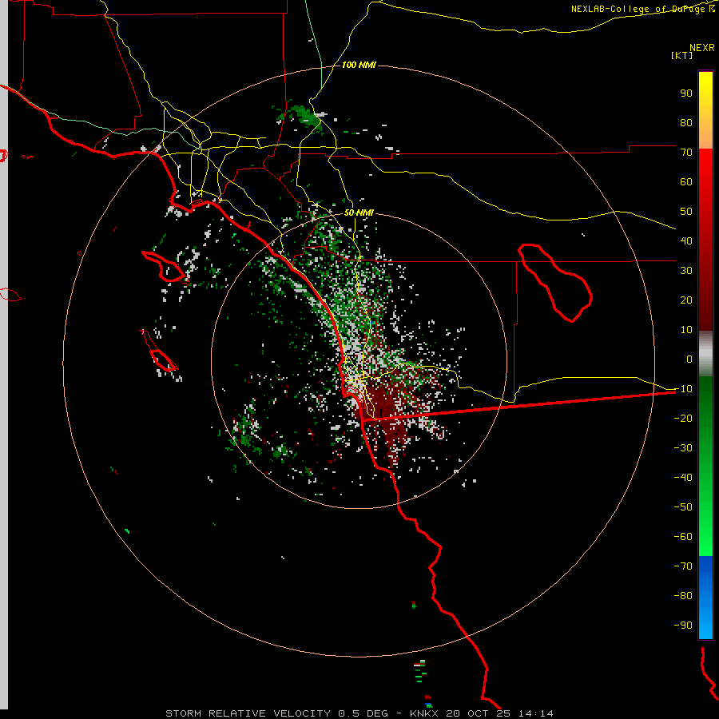Click the [KT] units label
719x719 pixels.
(682, 55)
